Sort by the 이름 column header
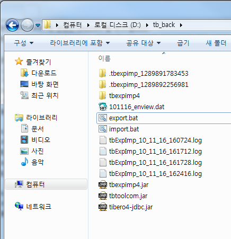 [x=104, y=58]
